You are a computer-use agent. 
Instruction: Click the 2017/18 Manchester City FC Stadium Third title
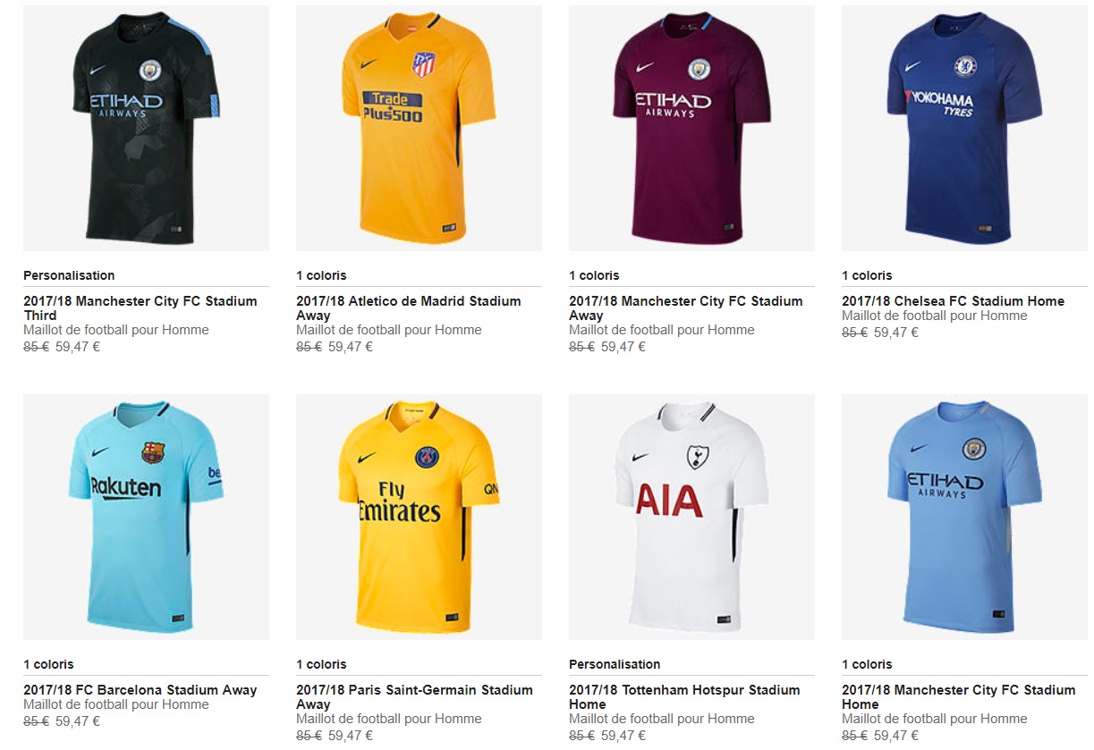(x=140, y=308)
